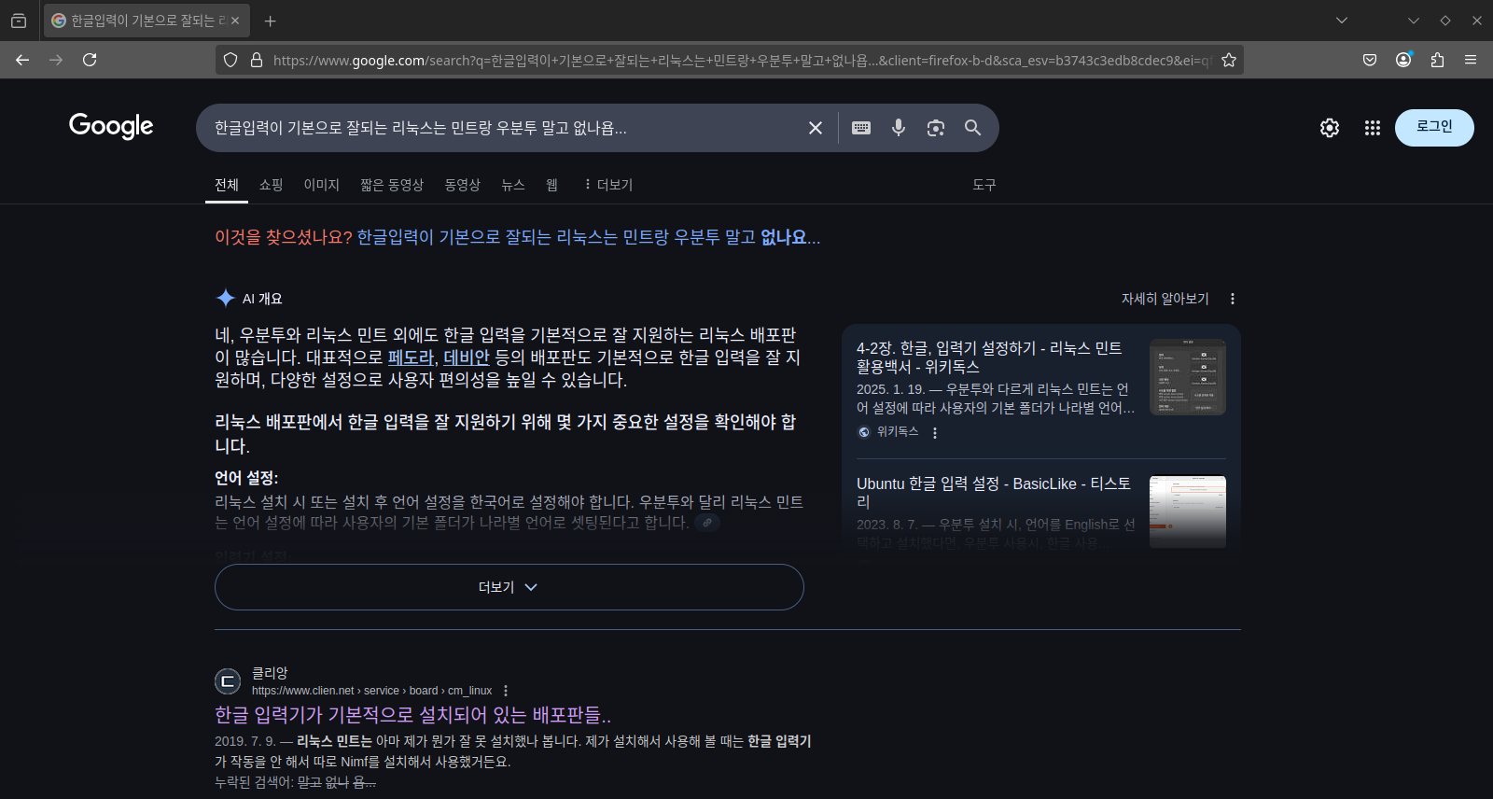Bookmark this page with the star
This screenshot has width=1493, height=799.
click(1229, 60)
